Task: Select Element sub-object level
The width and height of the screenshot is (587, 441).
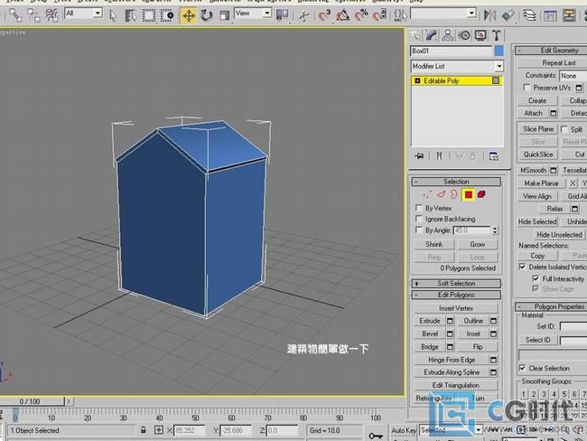Action: (x=481, y=194)
